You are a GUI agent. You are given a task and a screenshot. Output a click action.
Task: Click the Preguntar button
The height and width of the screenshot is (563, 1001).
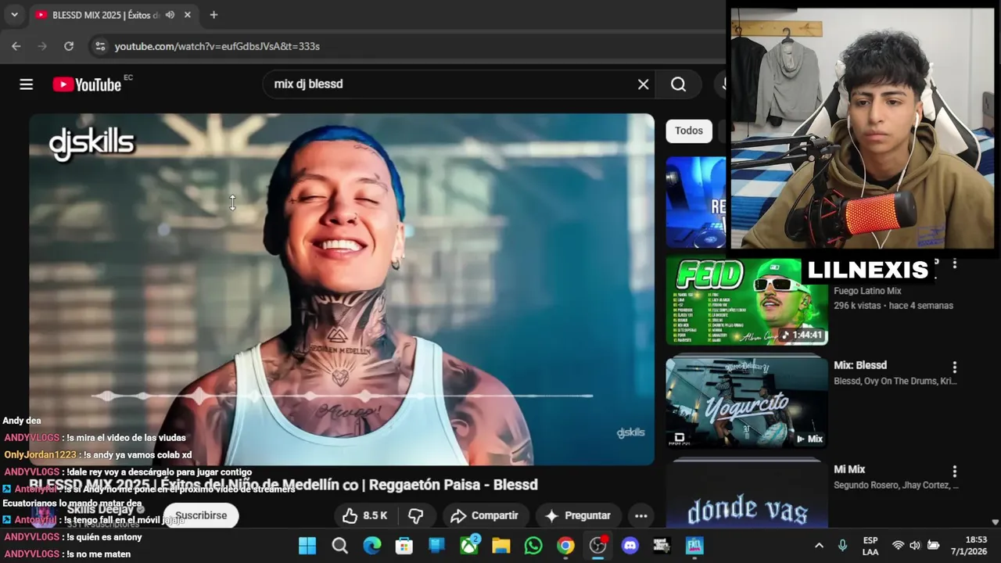(578, 515)
